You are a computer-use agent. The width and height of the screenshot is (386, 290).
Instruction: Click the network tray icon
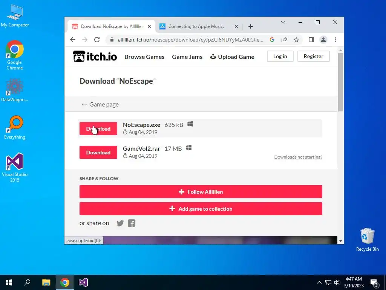[x=328, y=282]
